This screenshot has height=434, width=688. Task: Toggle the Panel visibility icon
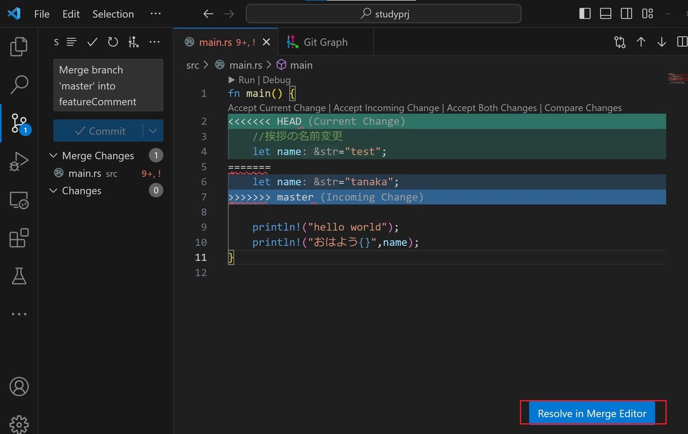(x=605, y=13)
